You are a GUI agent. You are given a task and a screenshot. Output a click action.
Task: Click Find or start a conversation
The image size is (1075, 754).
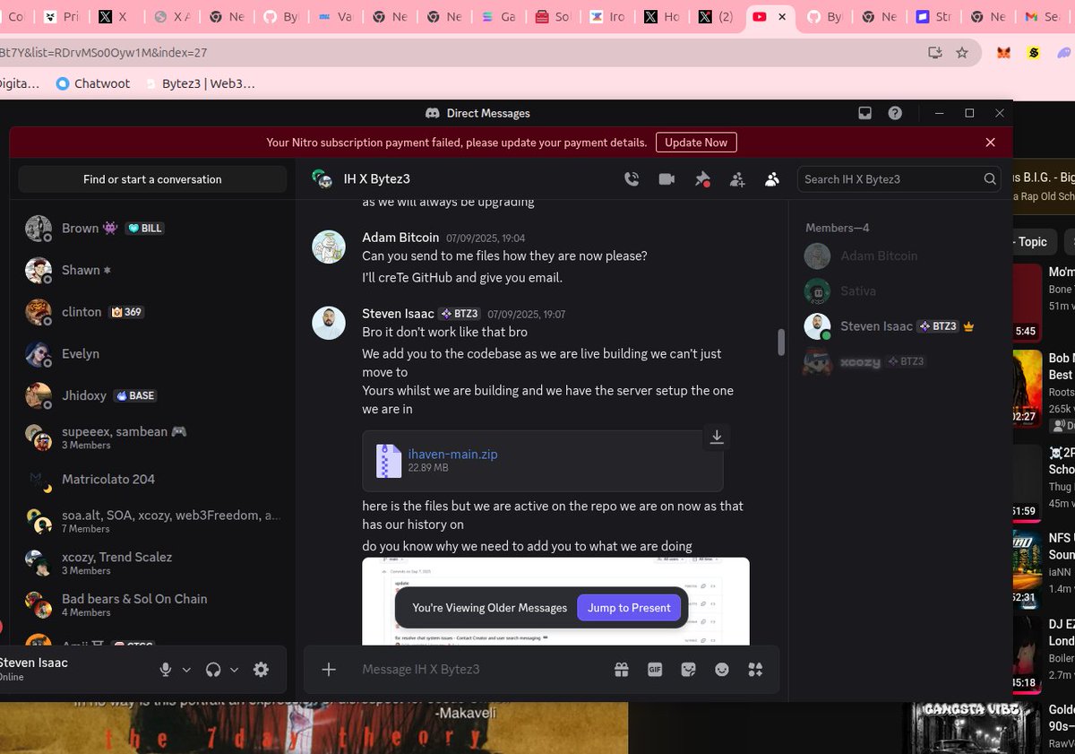(x=152, y=179)
